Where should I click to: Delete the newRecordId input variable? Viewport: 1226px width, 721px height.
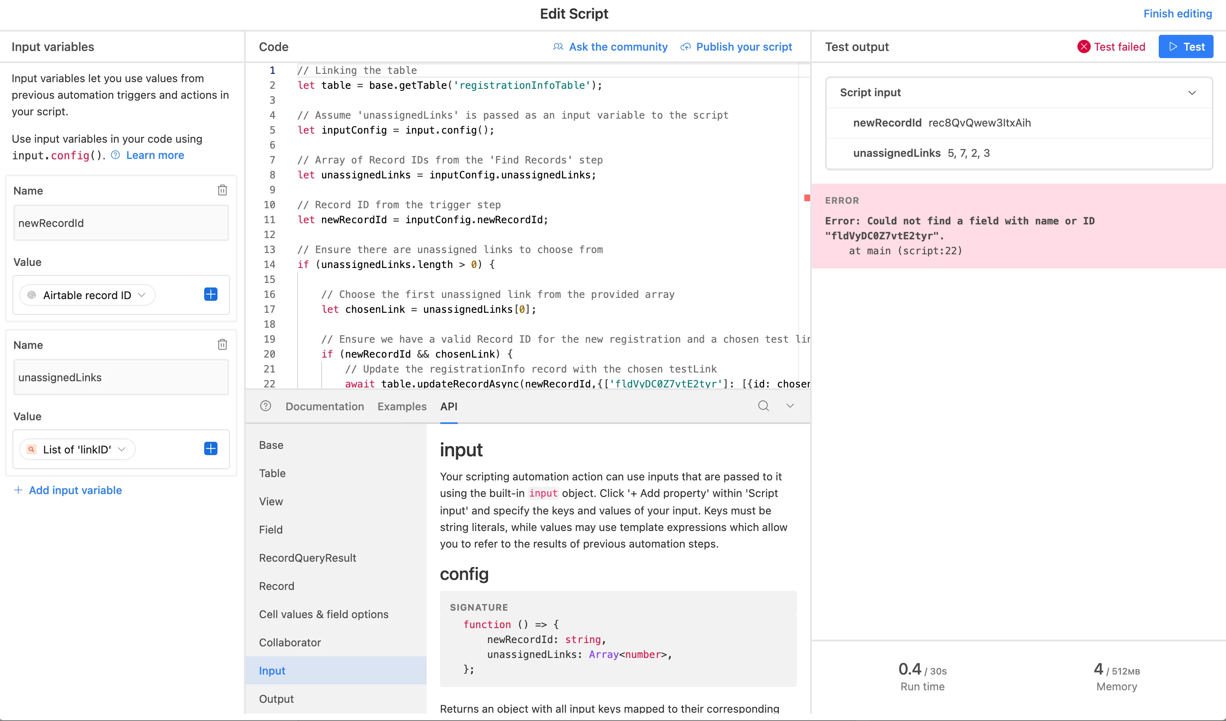pyautogui.click(x=222, y=190)
